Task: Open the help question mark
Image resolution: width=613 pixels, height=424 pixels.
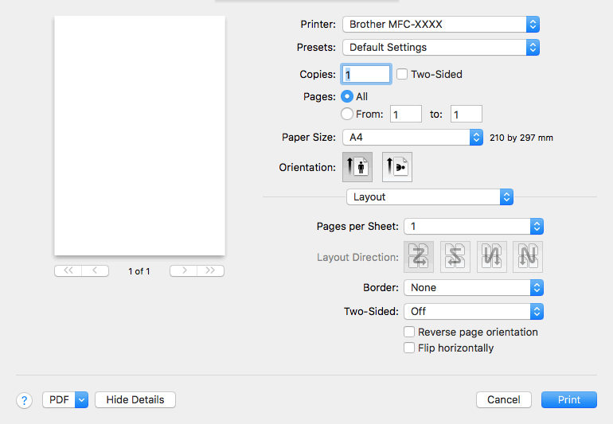Action: (24, 400)
